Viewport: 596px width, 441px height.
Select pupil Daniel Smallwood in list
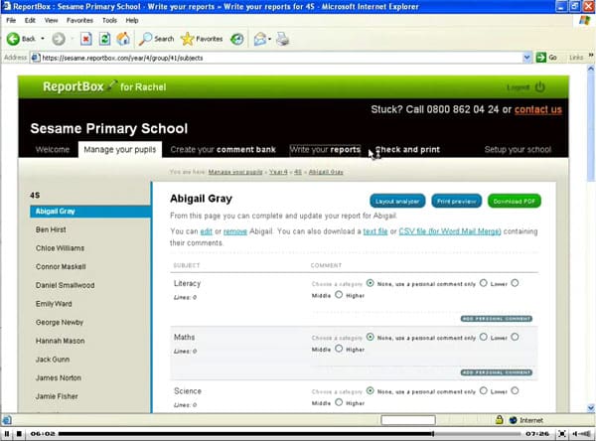click(65, 285)
